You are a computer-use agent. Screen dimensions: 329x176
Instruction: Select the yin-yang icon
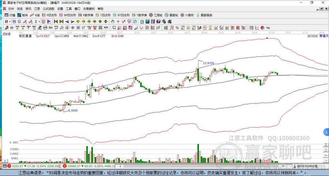click(262, 28)
